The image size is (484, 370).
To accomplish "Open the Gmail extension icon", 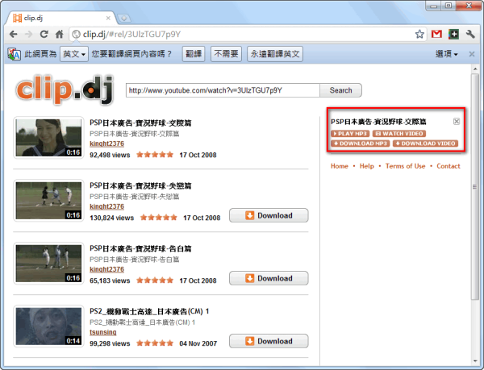I will coord(436,34).
